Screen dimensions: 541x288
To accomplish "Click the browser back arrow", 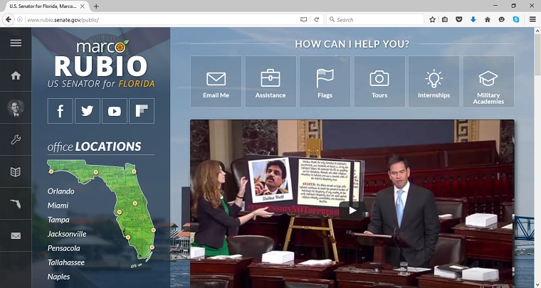I will point(9,20).
